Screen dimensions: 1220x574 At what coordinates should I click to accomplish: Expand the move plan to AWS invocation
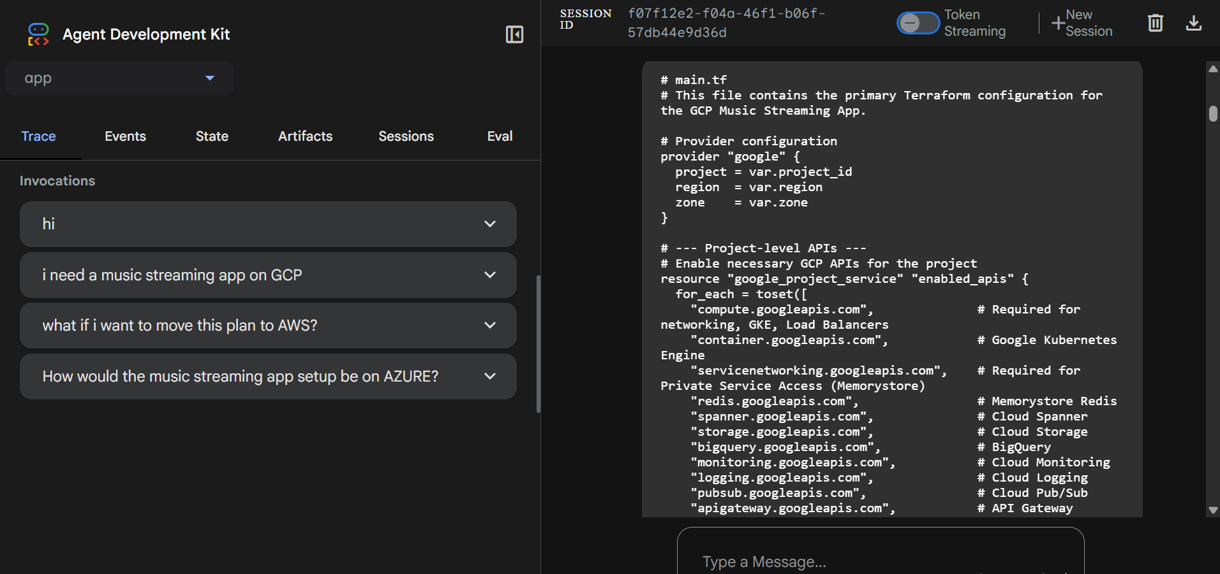489,326
